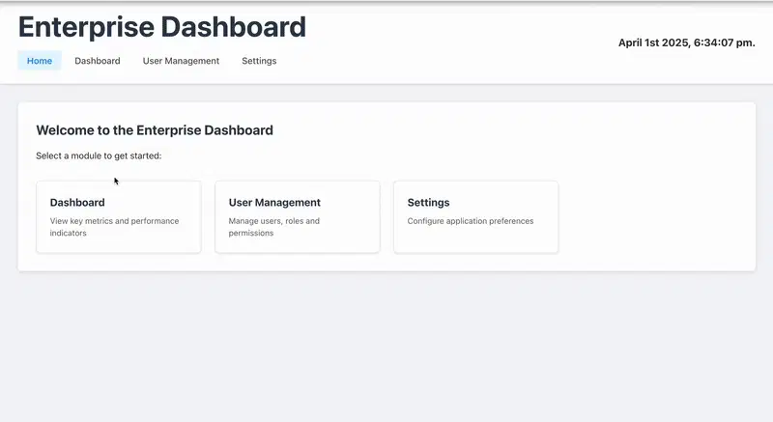Go to the Settings navigation tab
This screenshot has width=773, height=422.
[x=259, y=61]
